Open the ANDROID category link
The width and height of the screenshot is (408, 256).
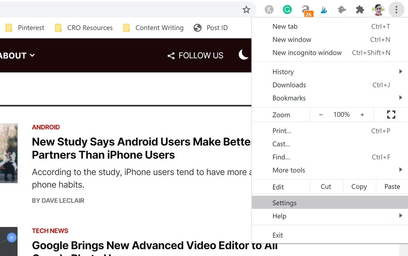pos(46,127)
